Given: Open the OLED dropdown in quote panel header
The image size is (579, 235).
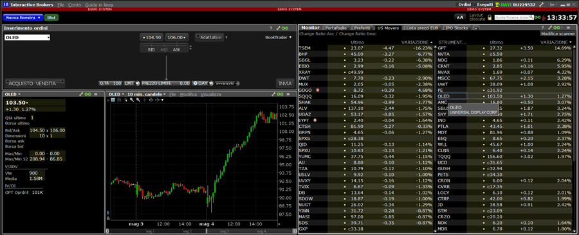Looking at the screenshot, I should point(13,94).
